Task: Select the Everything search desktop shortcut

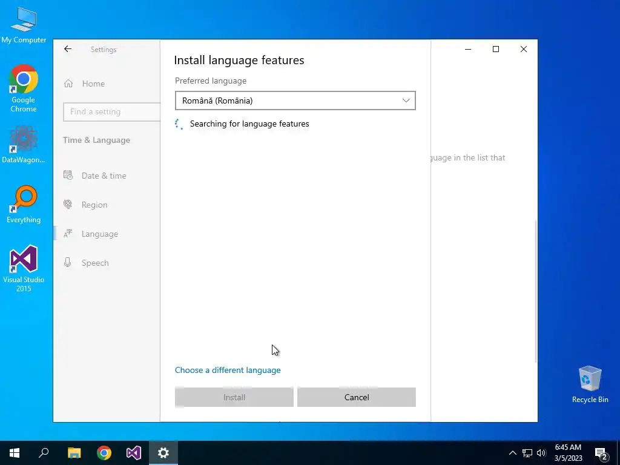Action: tap(24, 204)
